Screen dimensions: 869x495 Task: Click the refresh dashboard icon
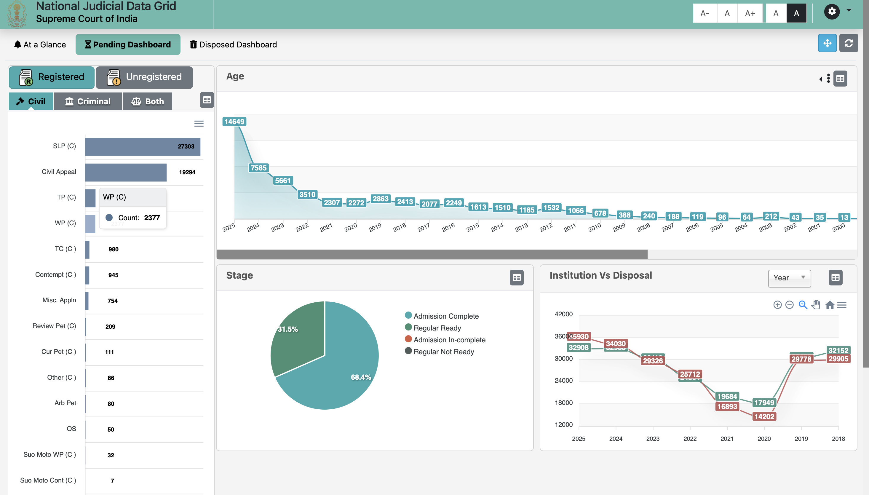(848, 43)
